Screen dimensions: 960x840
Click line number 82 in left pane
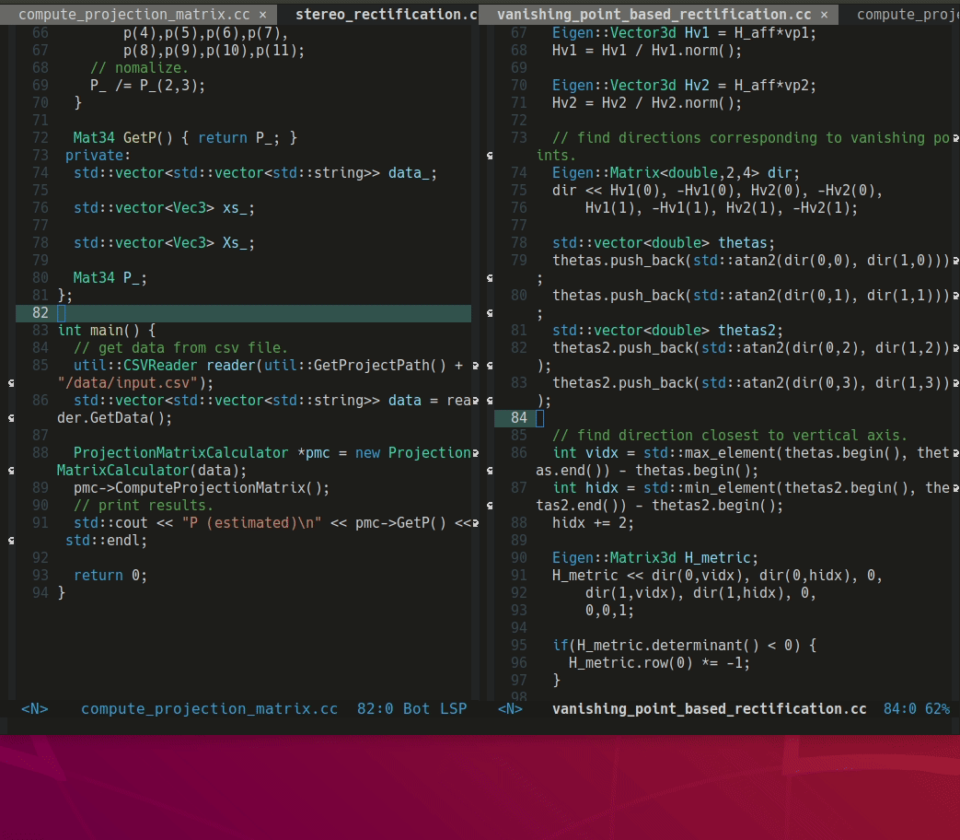[40, 313]
